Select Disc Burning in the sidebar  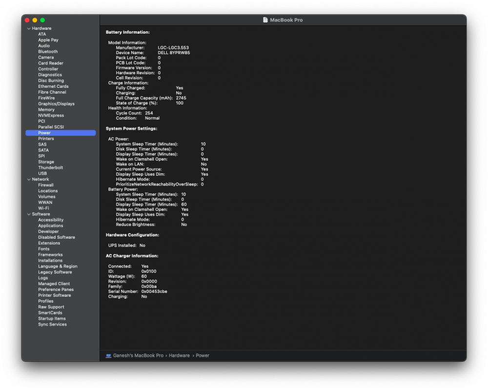tap(51, 81)
